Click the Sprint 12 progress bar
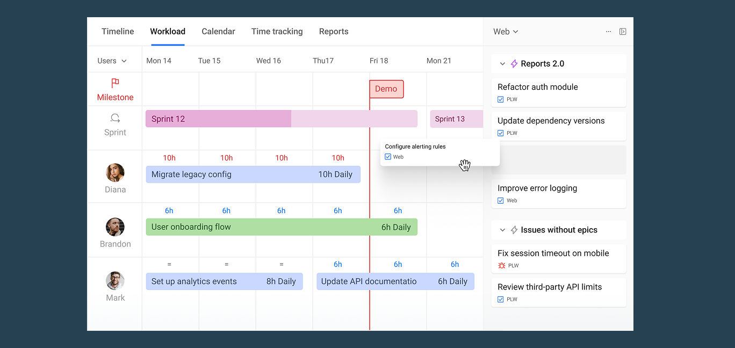 281,119
